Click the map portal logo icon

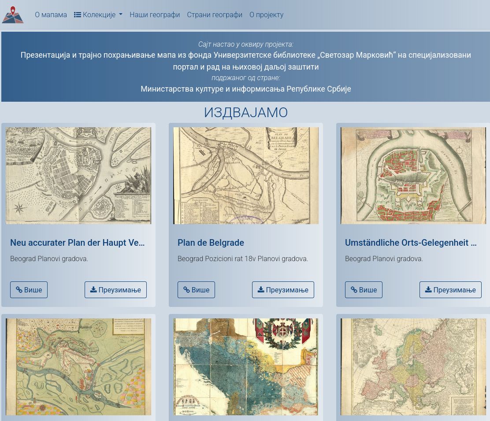(13, 15)
